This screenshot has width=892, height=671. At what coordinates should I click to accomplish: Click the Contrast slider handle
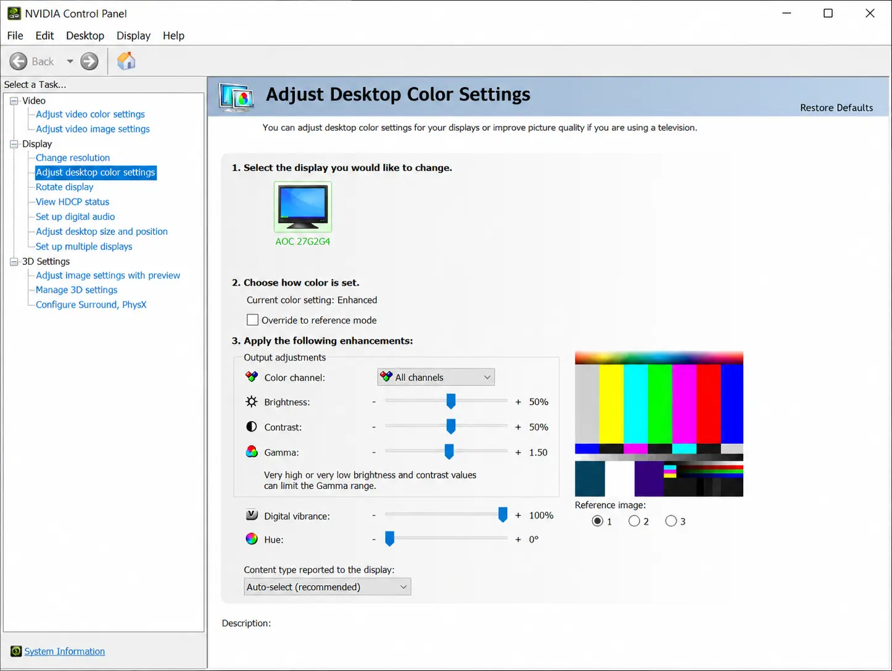[451, 427]
